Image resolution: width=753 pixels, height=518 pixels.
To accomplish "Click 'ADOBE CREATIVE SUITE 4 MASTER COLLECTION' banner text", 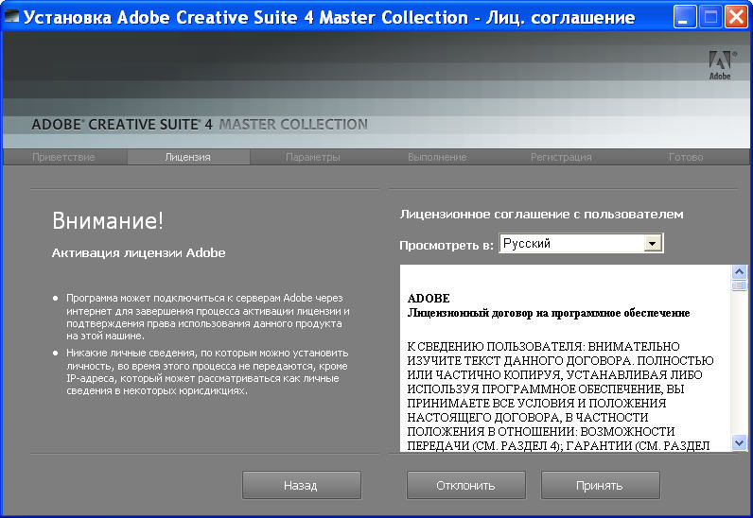I will click(200, 125).
